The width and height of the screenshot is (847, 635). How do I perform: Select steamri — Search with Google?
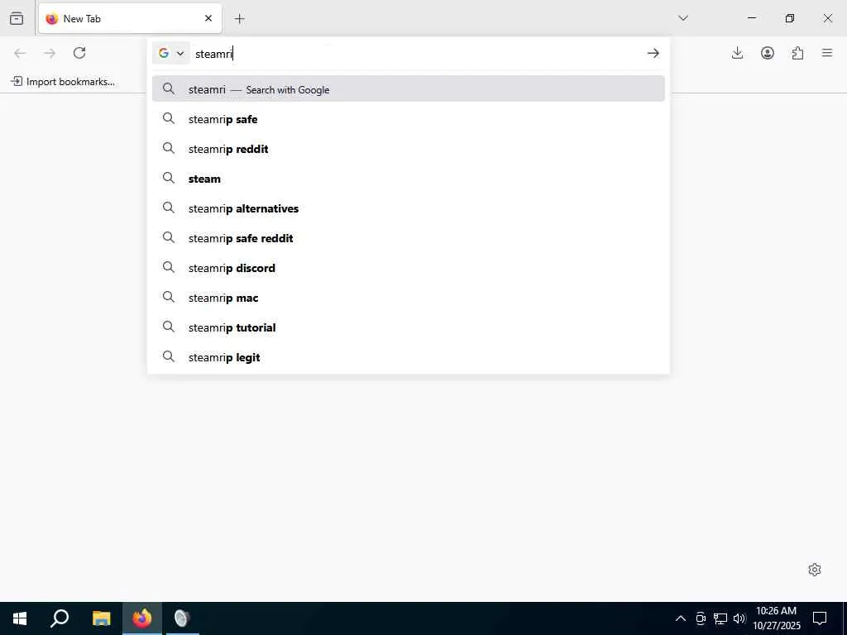coord(409,89)
